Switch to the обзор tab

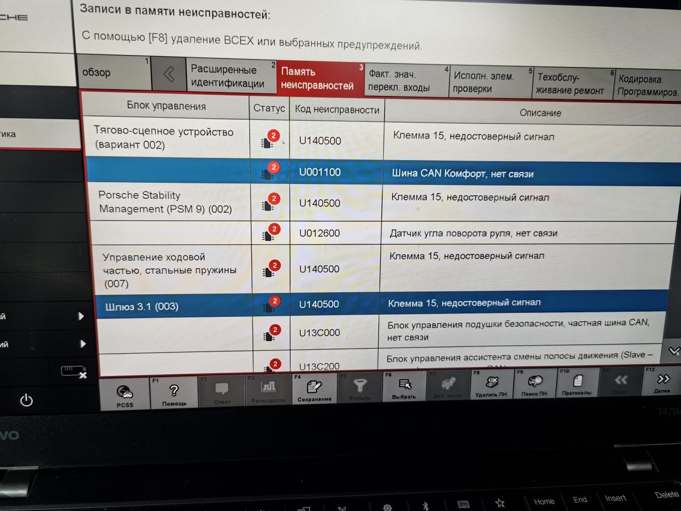113,73
